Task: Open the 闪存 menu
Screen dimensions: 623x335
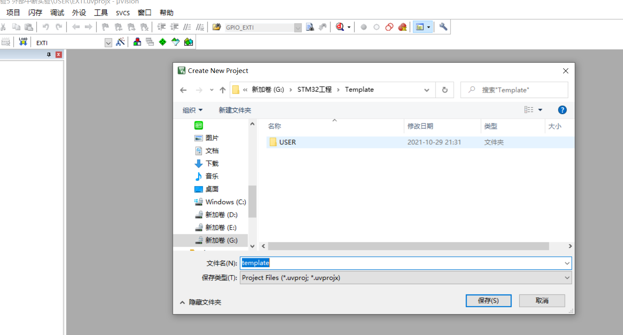Action: pos(35,12)
